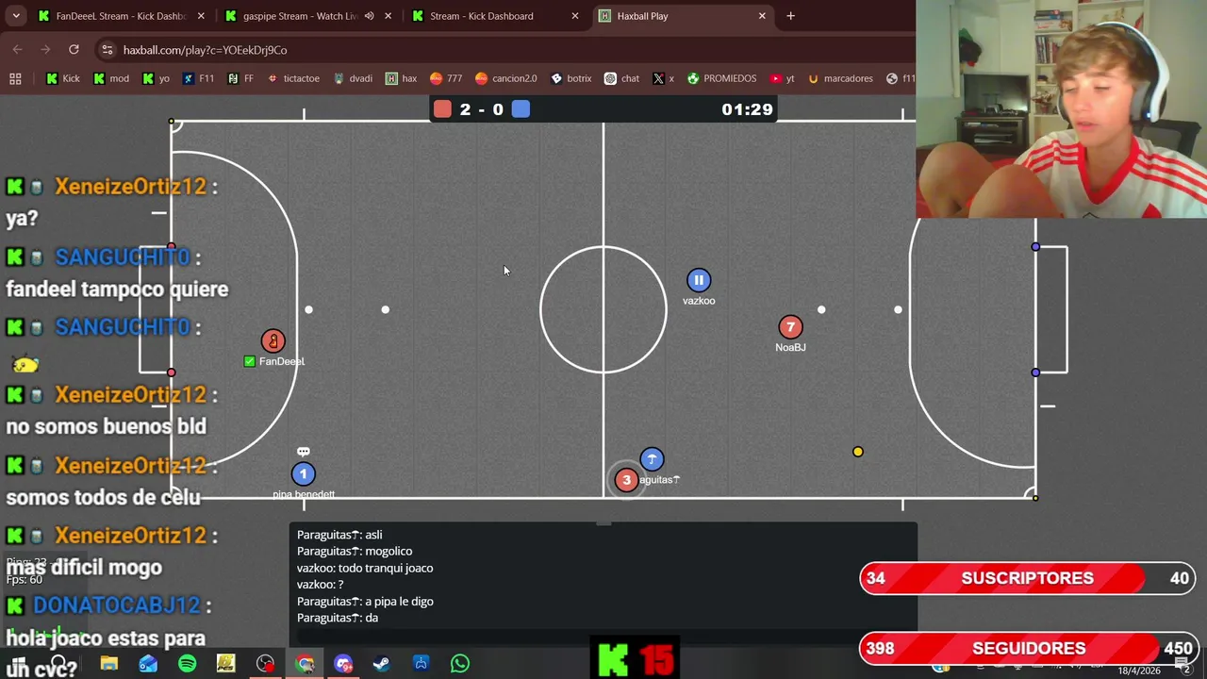
Task: Open the chat bookmark
Action: coord(621,78)
